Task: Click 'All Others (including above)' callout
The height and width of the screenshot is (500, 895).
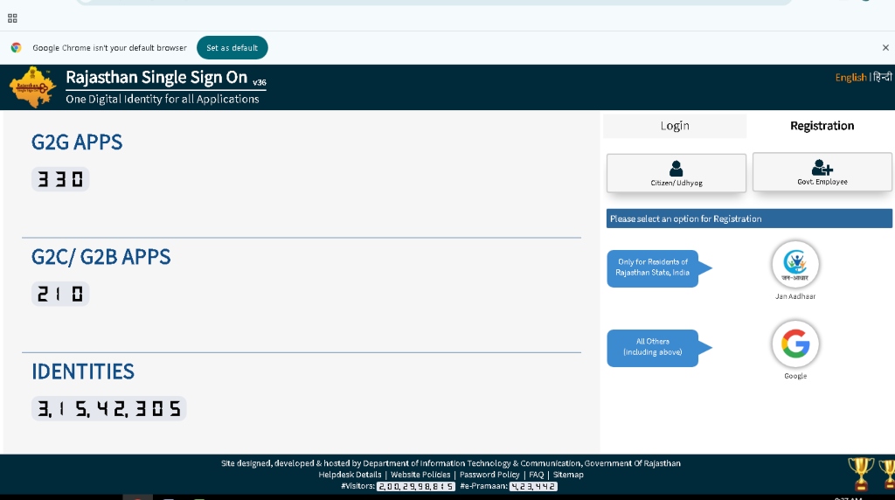Action: point(653,346)
